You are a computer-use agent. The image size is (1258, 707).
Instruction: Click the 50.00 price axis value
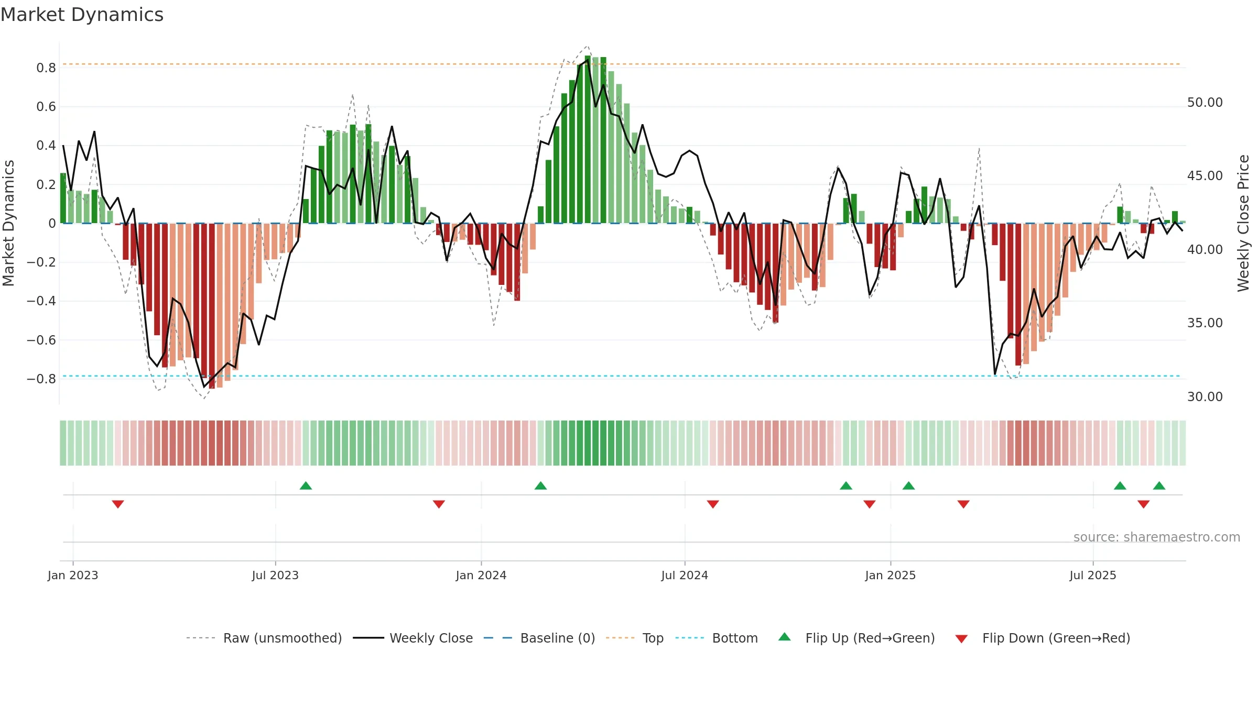click(1205, 102)
